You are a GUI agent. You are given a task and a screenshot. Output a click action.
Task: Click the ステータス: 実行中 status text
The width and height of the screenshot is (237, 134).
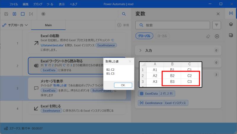pos(20,129)
